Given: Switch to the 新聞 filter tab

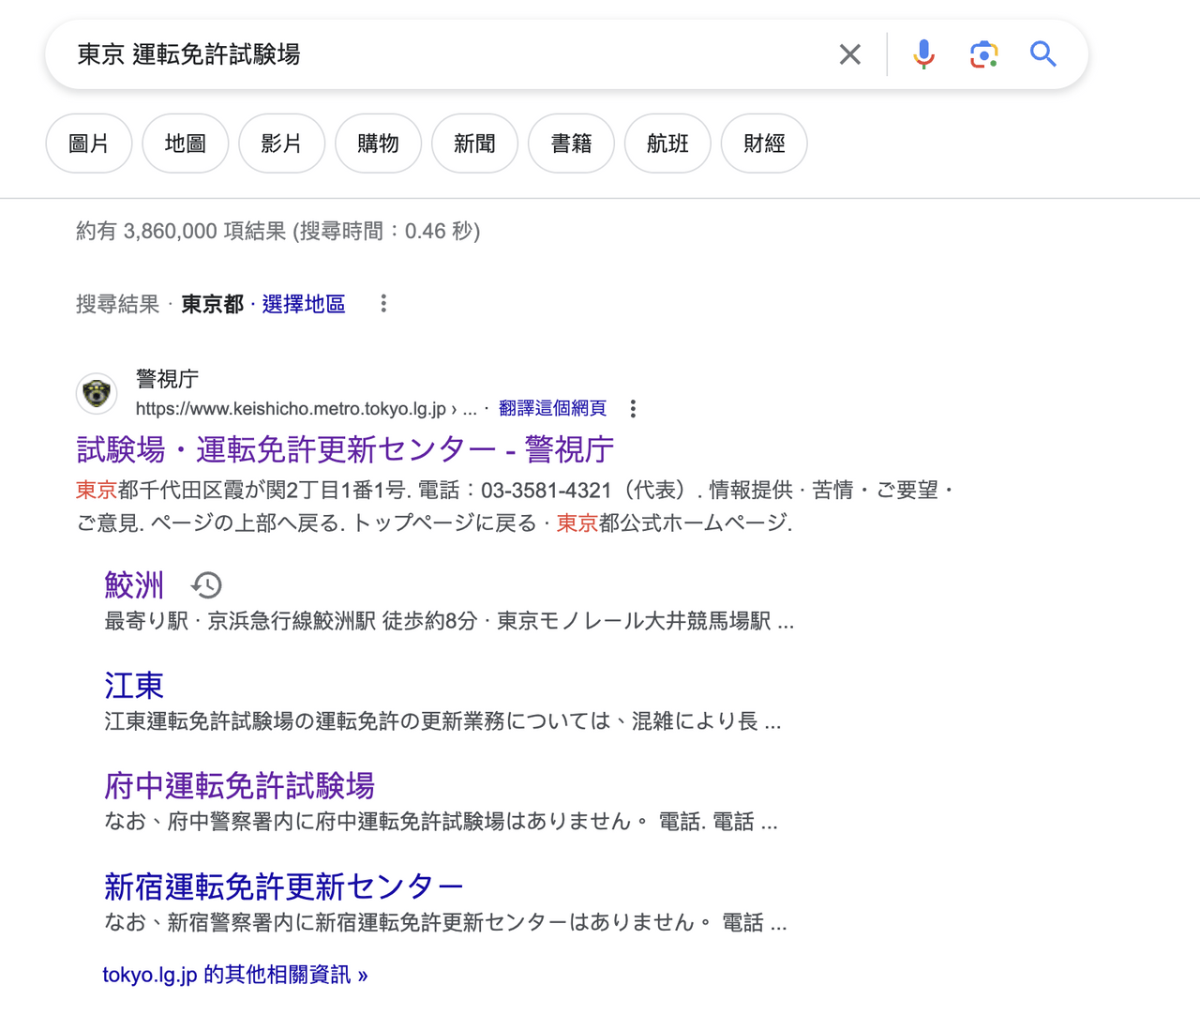Looking at the screenshot, I should 475,144.
